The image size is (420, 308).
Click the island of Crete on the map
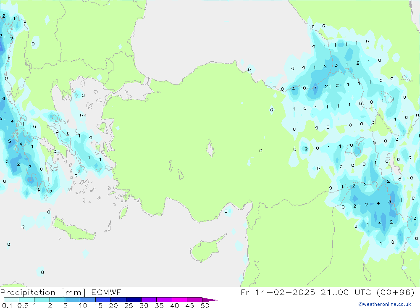(73, 229)
